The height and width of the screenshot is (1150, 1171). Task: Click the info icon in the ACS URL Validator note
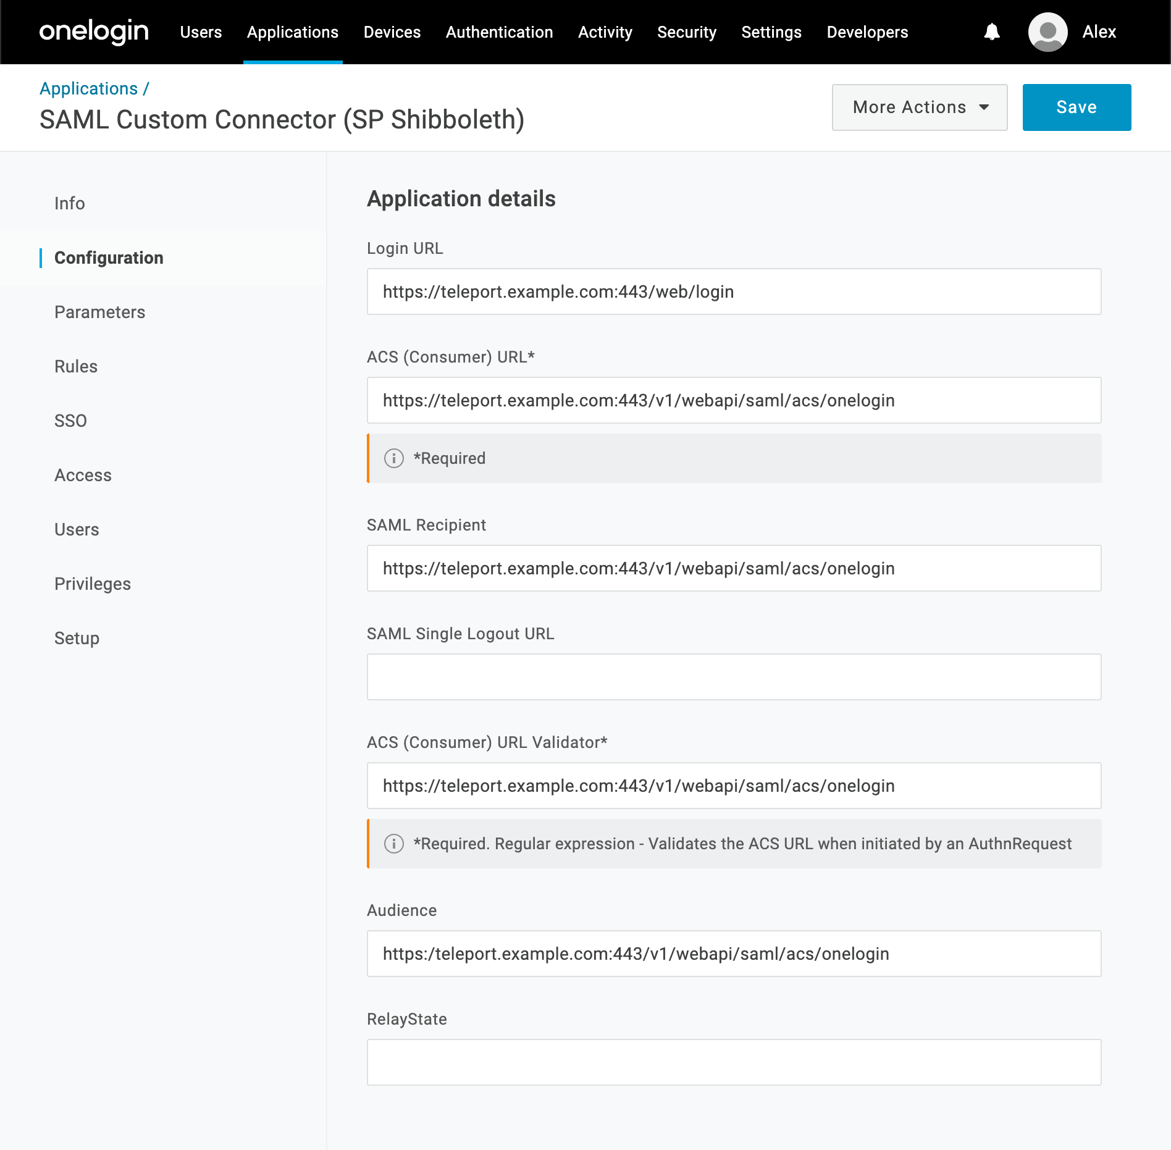393,844
